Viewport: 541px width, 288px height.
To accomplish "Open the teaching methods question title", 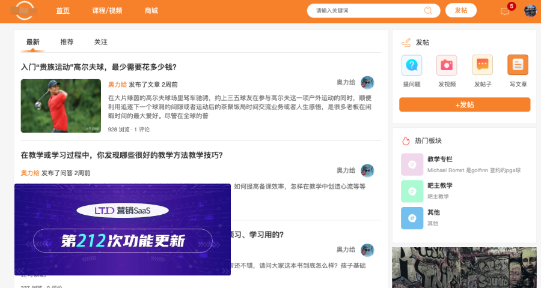I will pos(122,155).
